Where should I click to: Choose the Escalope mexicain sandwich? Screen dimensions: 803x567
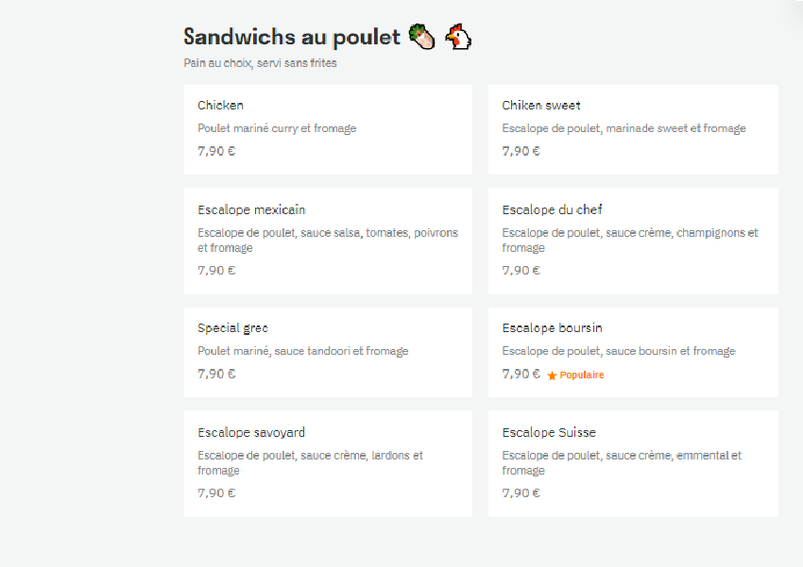tap(328, 241)
